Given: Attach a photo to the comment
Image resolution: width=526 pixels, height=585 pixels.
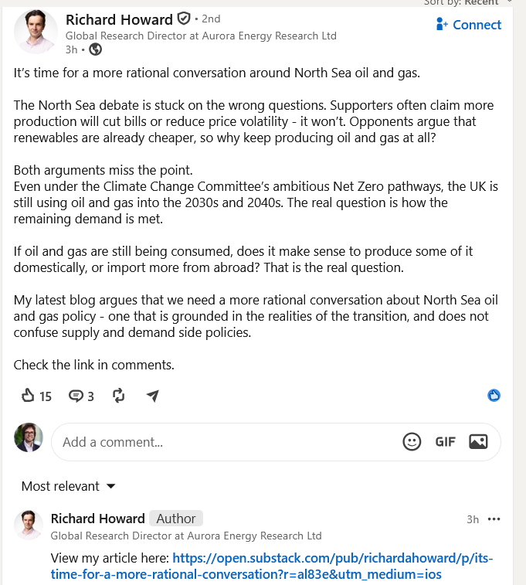Looking at the screenshot, I should (478, 442).
